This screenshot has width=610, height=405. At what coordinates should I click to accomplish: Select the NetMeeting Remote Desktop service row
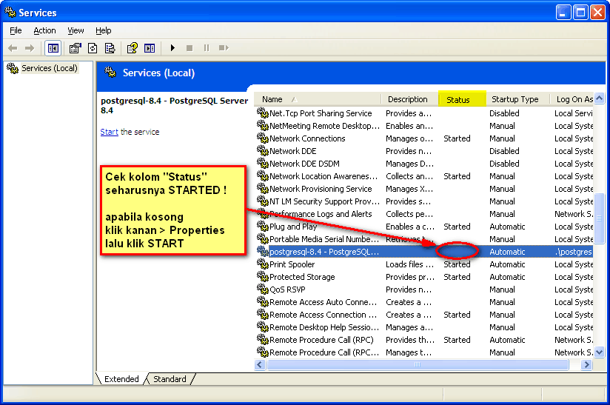click(x=424, y=126)
